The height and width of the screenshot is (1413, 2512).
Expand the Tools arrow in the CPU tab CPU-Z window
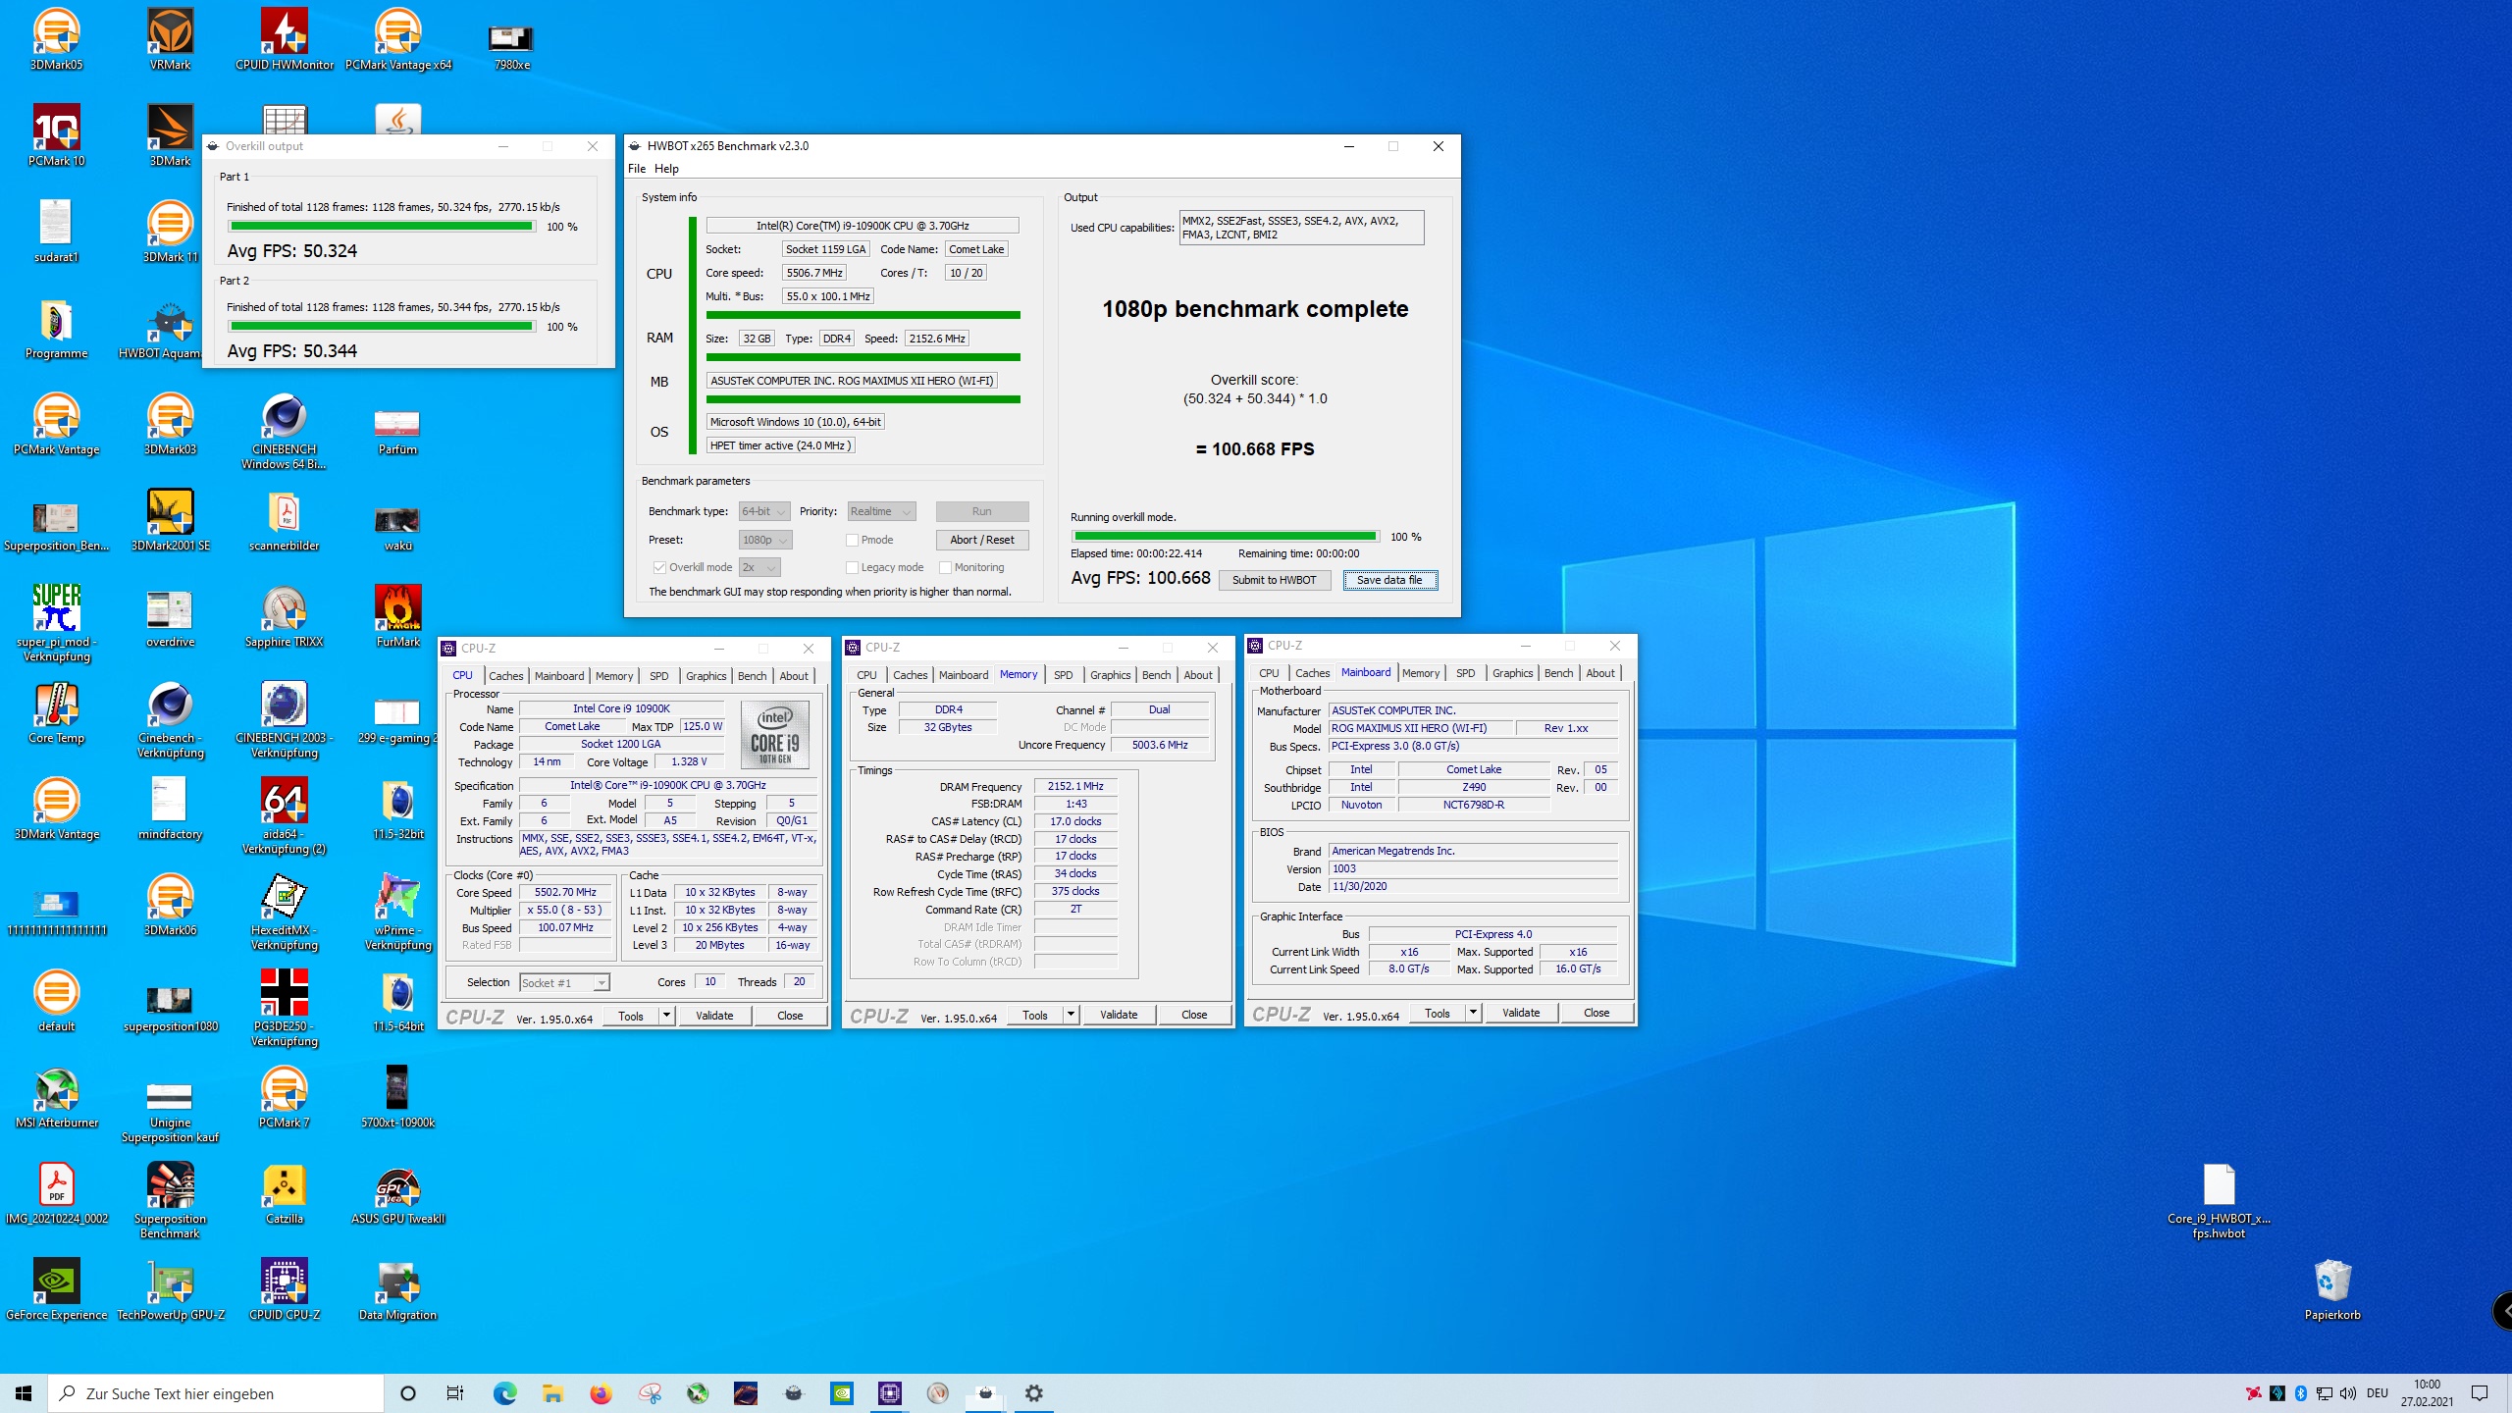tap(667, 1016)
